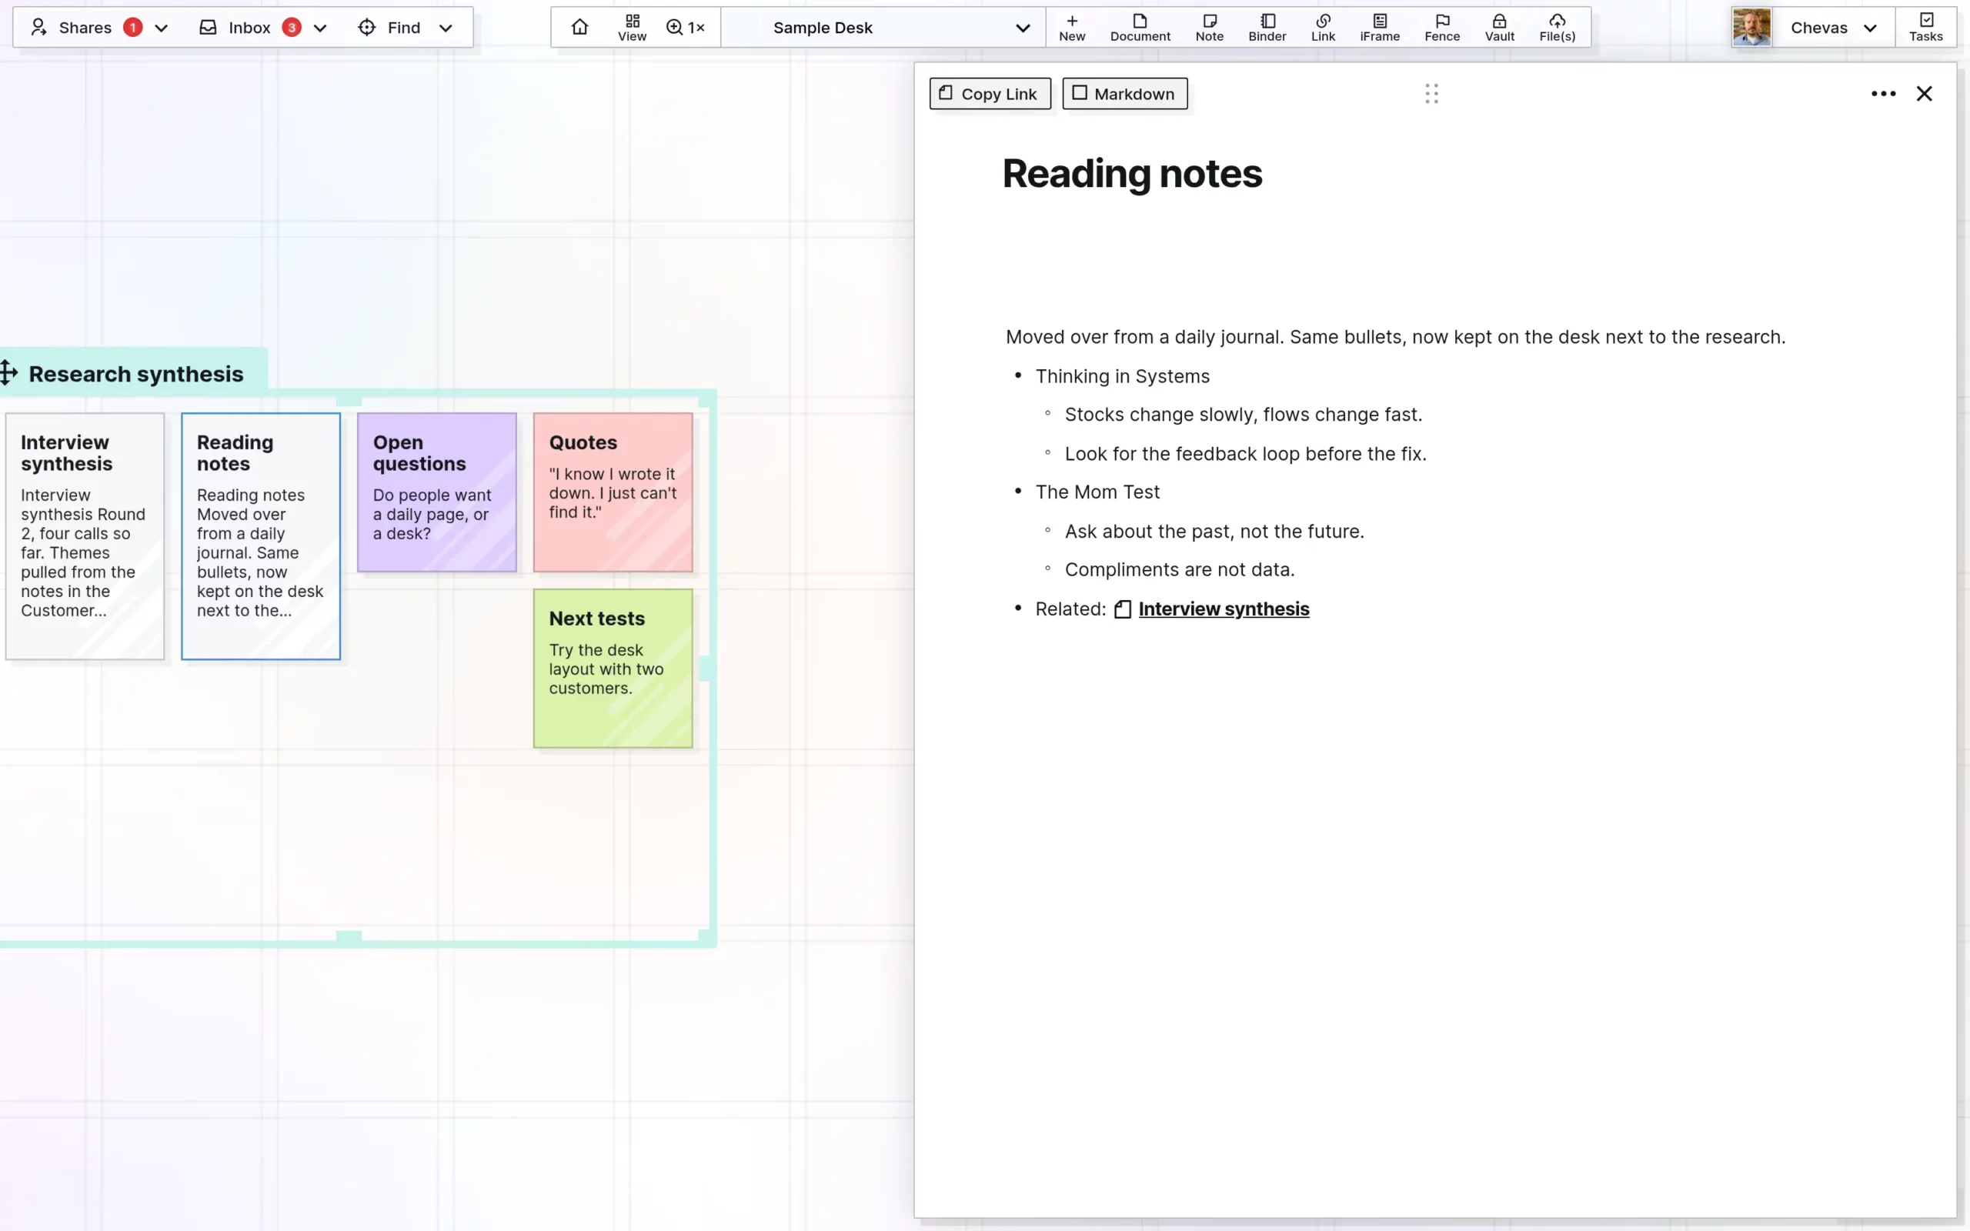Open the Tasks panel
Screen dimensions: 1970x1231
(x=1925, y=27)
